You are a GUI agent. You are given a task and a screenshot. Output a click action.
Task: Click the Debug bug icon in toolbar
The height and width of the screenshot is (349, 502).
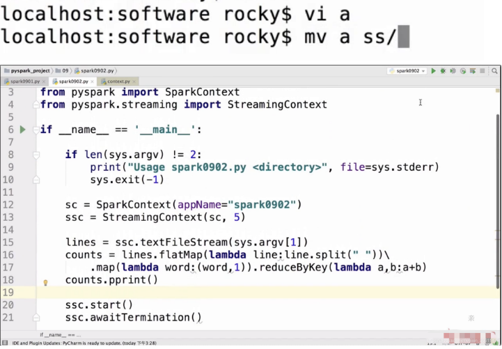click(x=443, y=71)
